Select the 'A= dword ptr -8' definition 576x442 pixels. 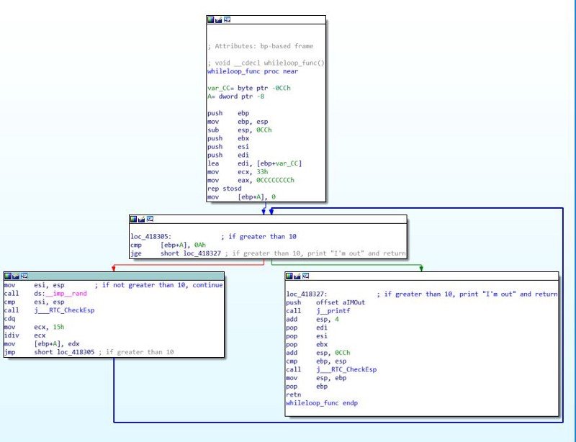coord(236,96)
